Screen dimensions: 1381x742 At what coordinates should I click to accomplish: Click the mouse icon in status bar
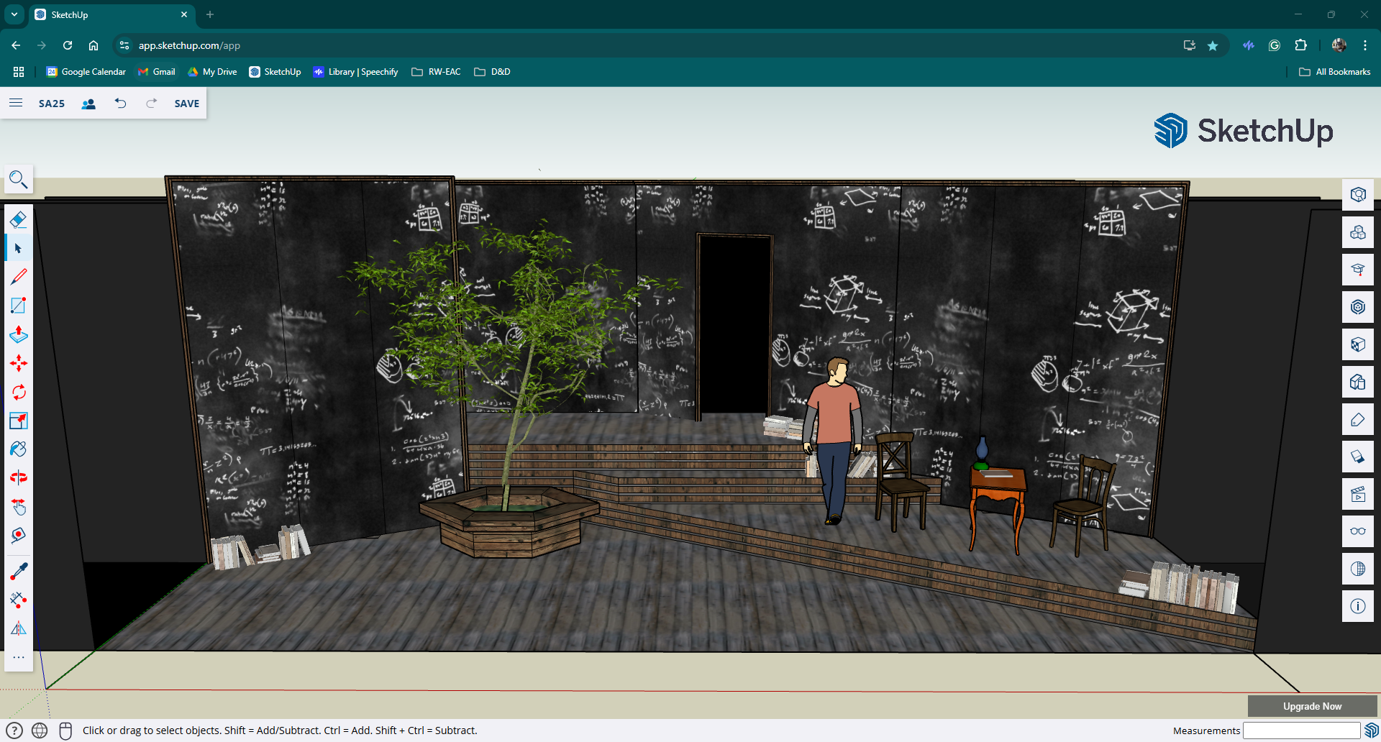coord(65,730)
